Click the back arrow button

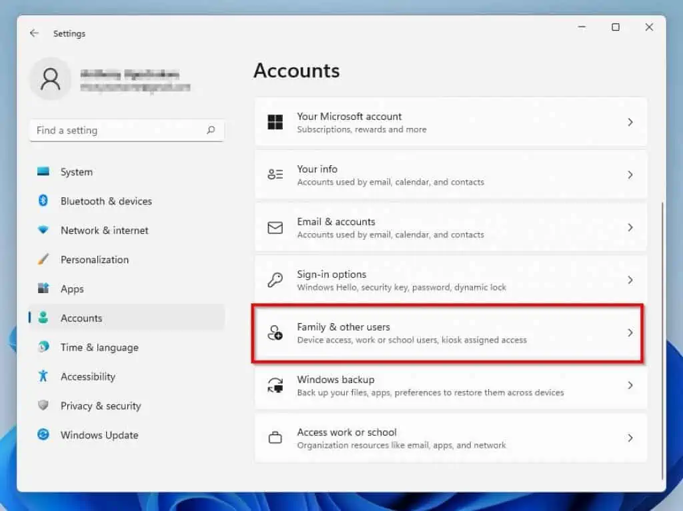point(34,33)
